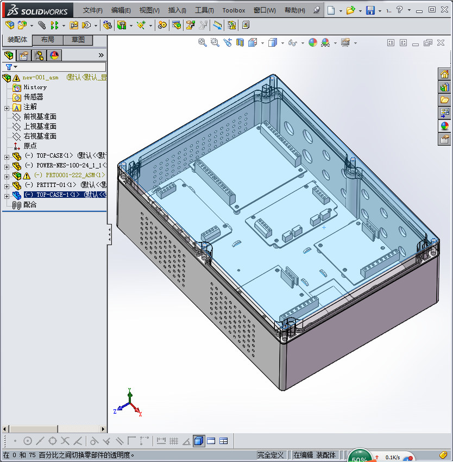453x462 pixels.
Task: Open the Display Style dropdown arrow
Action: tap(282, 43)
